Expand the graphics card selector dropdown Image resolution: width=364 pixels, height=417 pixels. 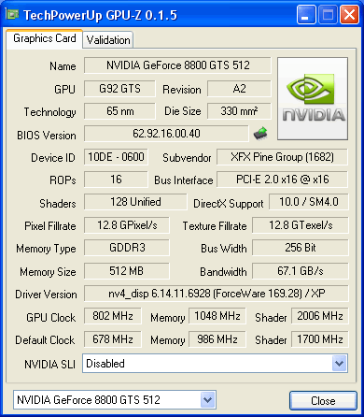point(207,399)
